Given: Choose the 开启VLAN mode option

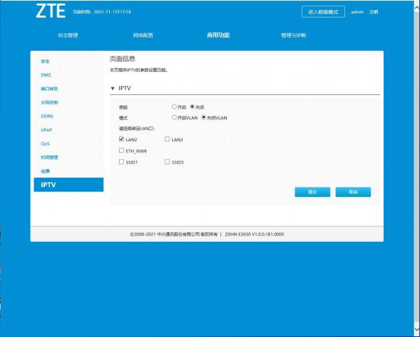Looking at the screenshot, I should 174,117.
